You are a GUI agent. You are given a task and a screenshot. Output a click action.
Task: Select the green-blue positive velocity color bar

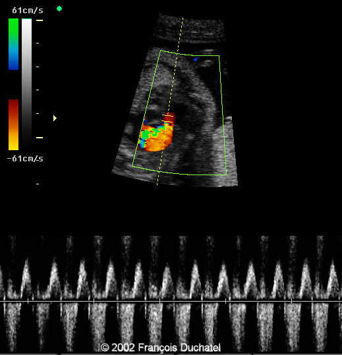point(14,44)
